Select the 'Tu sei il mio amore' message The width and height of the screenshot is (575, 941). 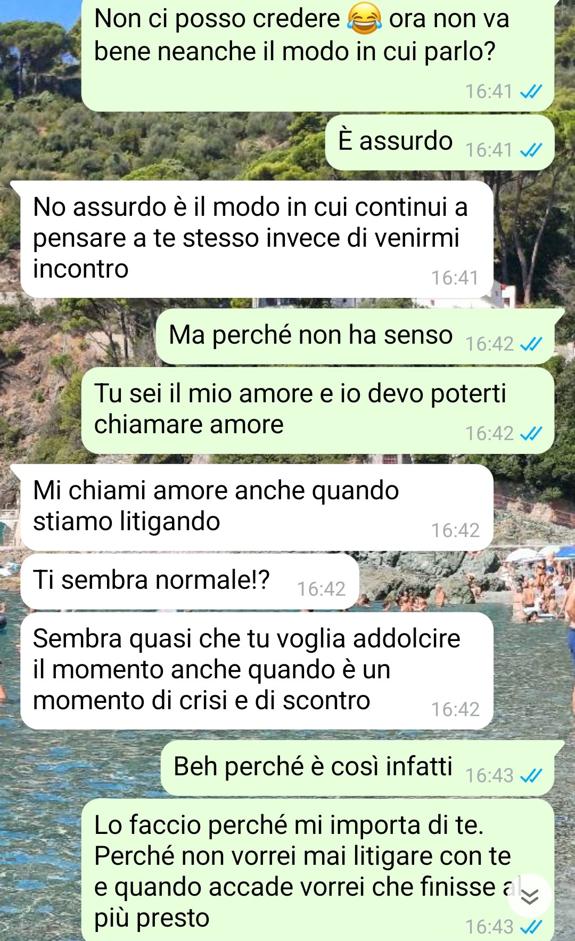[x=318, y=411]
